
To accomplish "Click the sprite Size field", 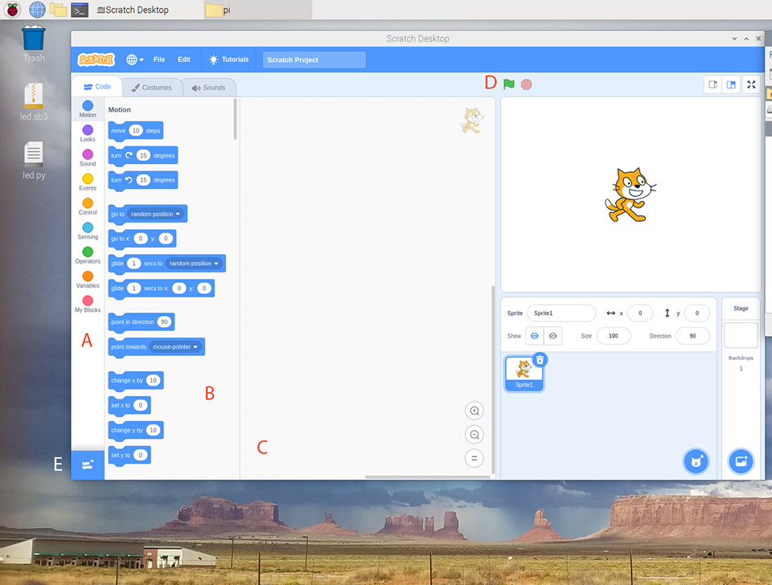I will [x=614, y=336].
